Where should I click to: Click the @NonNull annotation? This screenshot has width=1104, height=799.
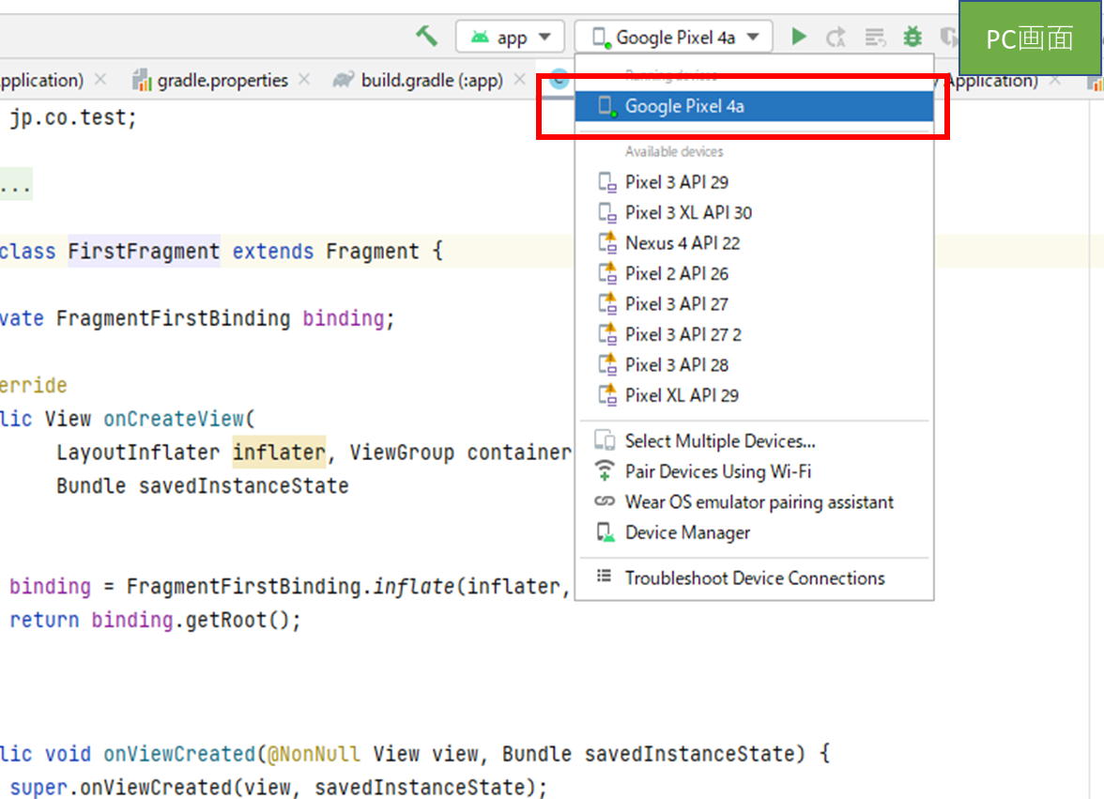pyautogui.click(x=314, y=754)
